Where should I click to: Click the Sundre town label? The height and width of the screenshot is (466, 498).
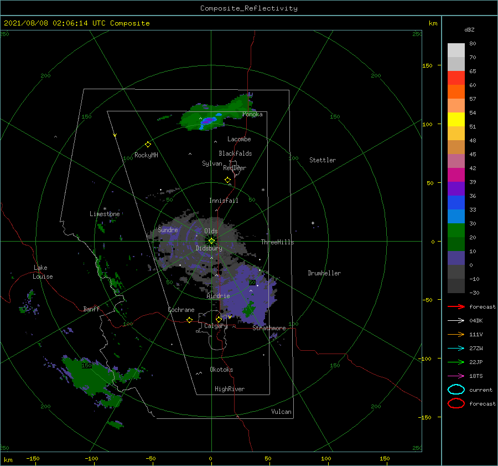coord(168,229)
